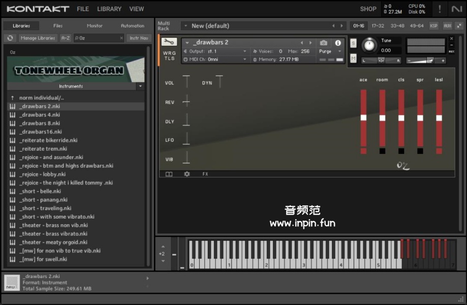This screenshot has width=467, height=305.
Task: Toggle the black switch under the room drawbar
Action: point(382,151)
